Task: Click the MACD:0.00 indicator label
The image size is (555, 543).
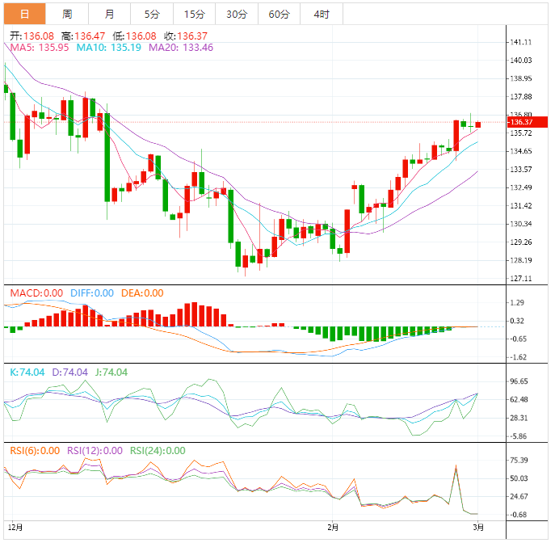Action: pyautogui.click(x=36, y=293)
